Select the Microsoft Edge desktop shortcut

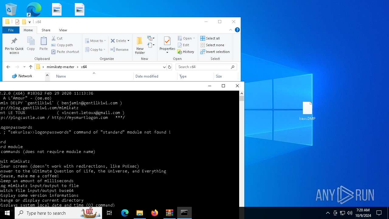click(x=34, y=9)
